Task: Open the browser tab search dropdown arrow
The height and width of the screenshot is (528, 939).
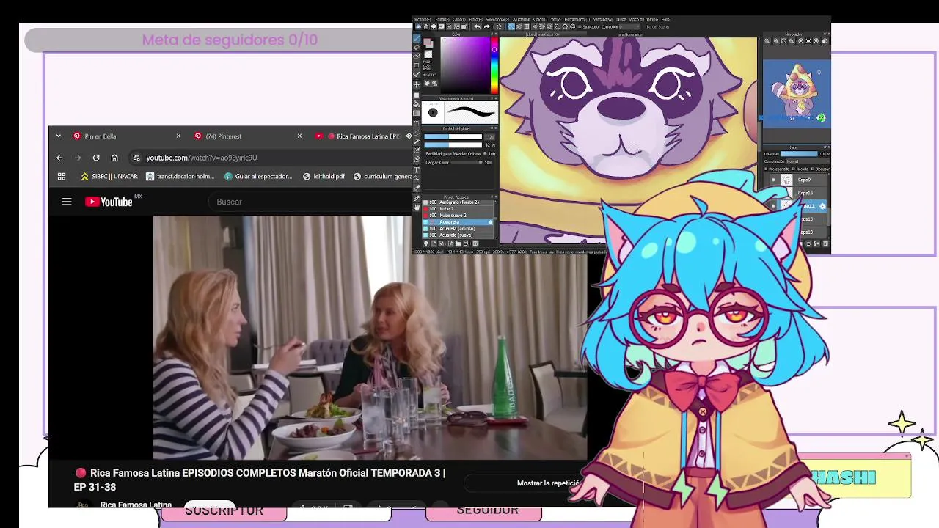Action: (x=58, y=136)
